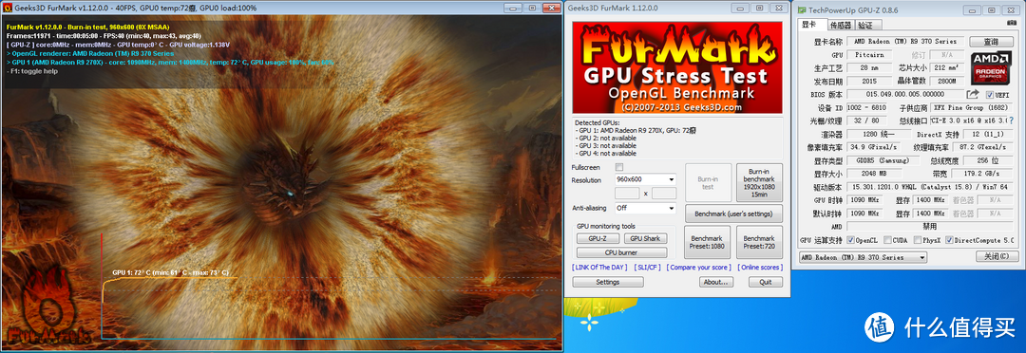Click the driver version 15.301.1201.0 WHQL value
This screenshot has width=1026, height=353.
930,188
